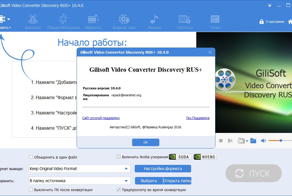Close the About dialog with X
Screen dimensions: 292x196
(x=210, y=52)
